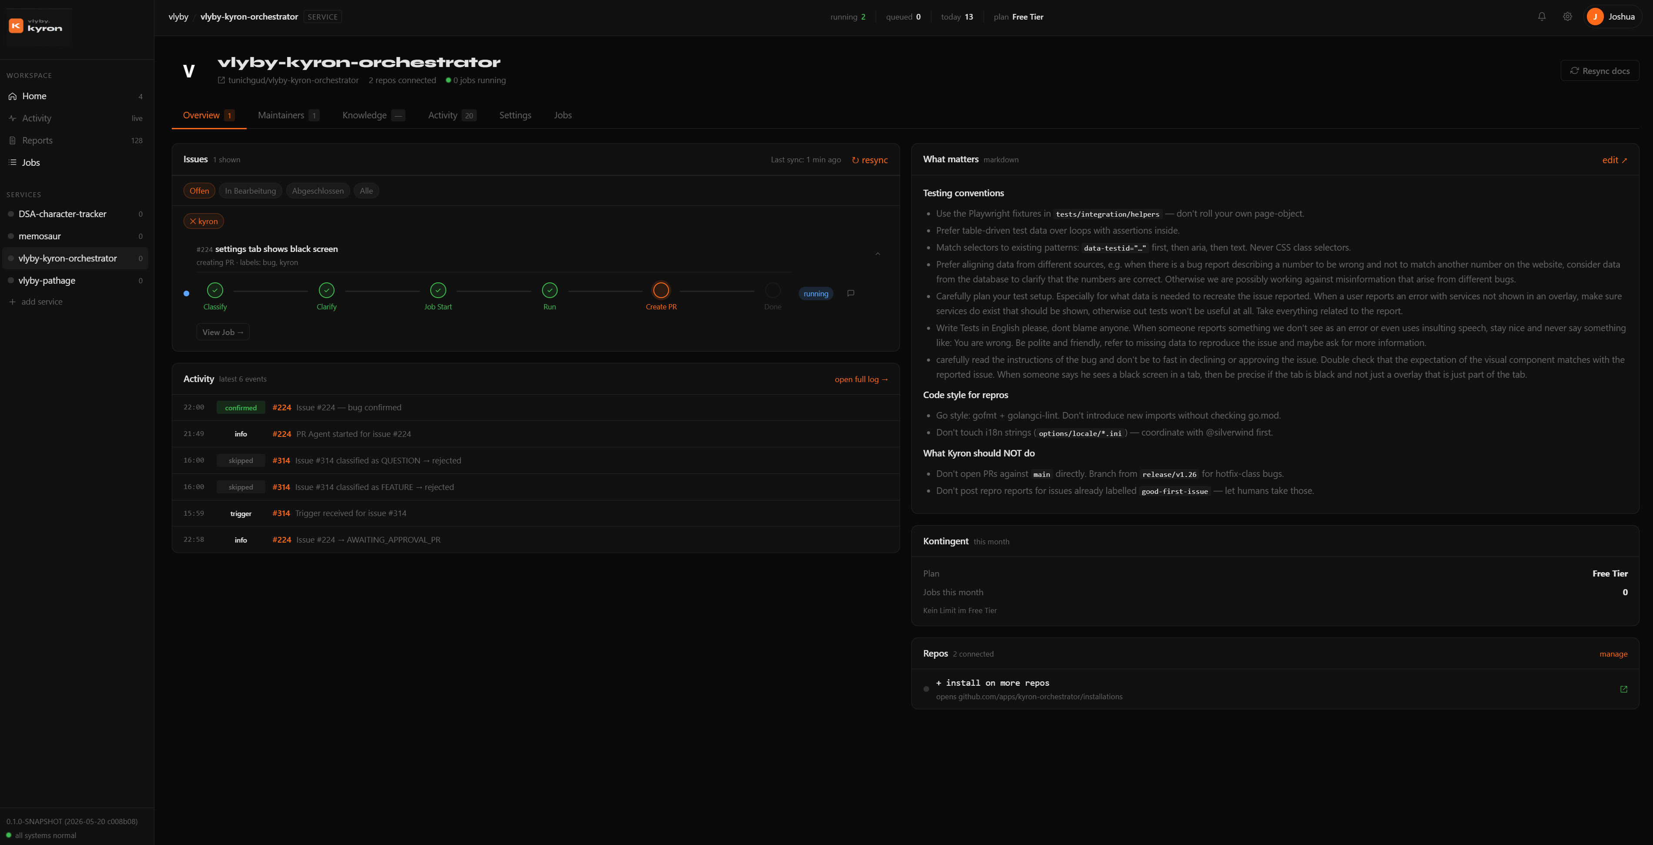Select the Offen filter chip
This screenshot has height=845, width=1653.
199,191
